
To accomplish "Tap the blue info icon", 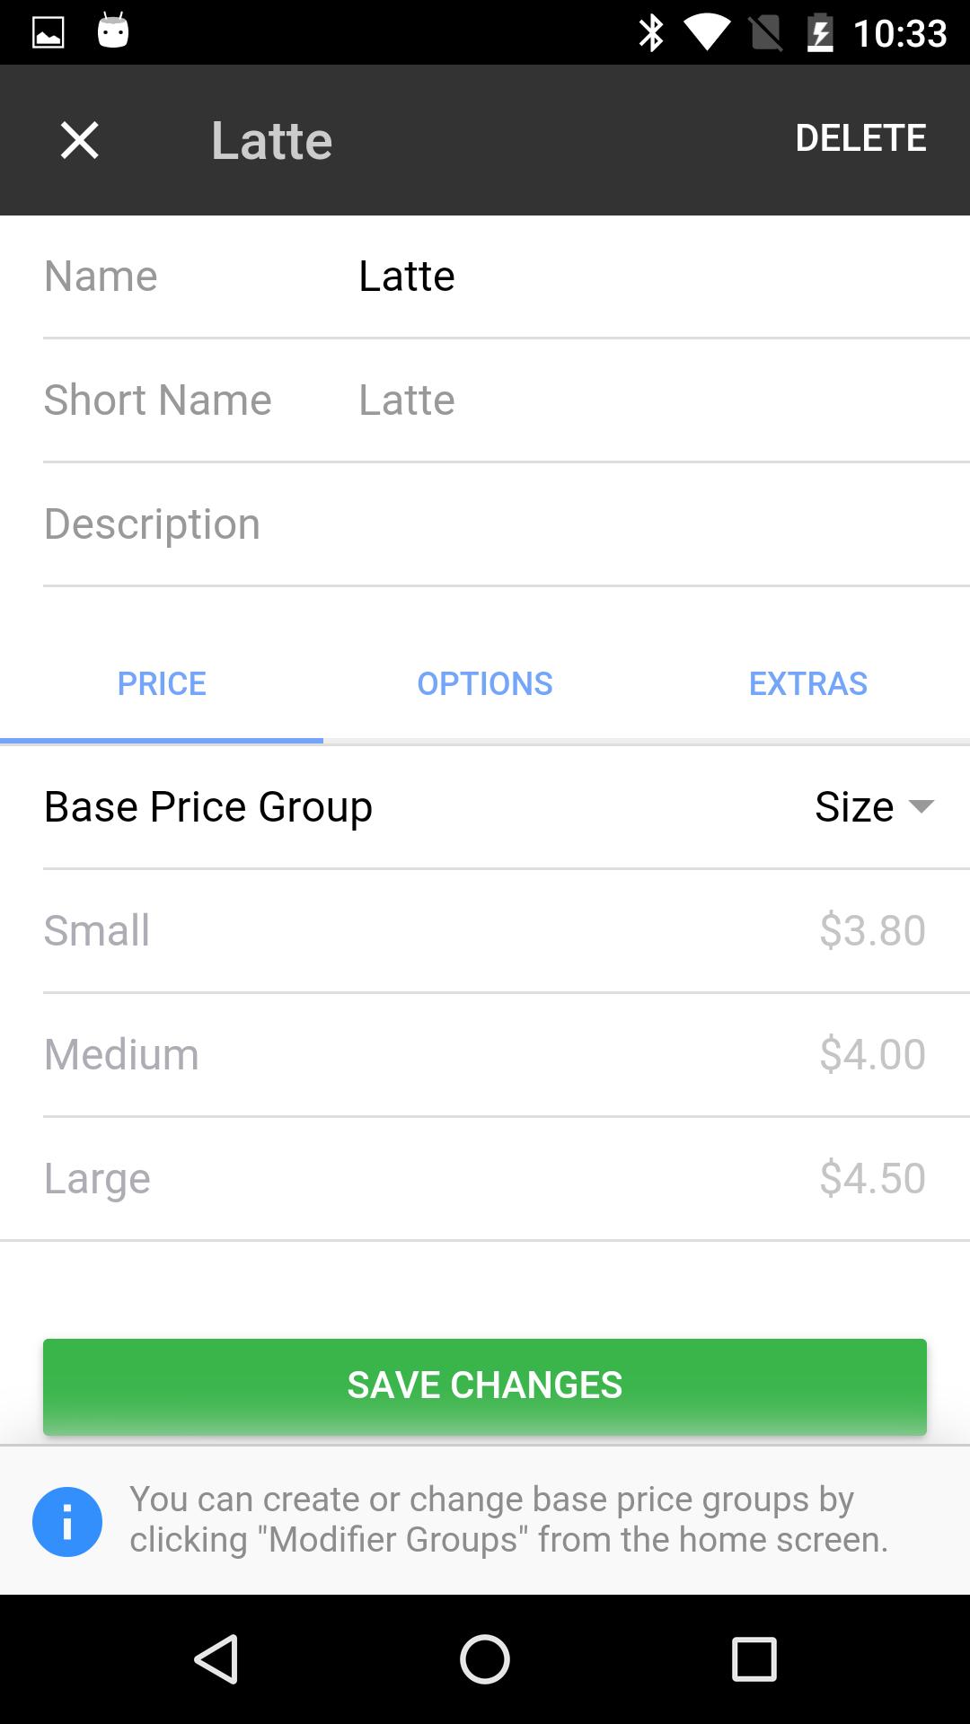I will point(67,1521).
